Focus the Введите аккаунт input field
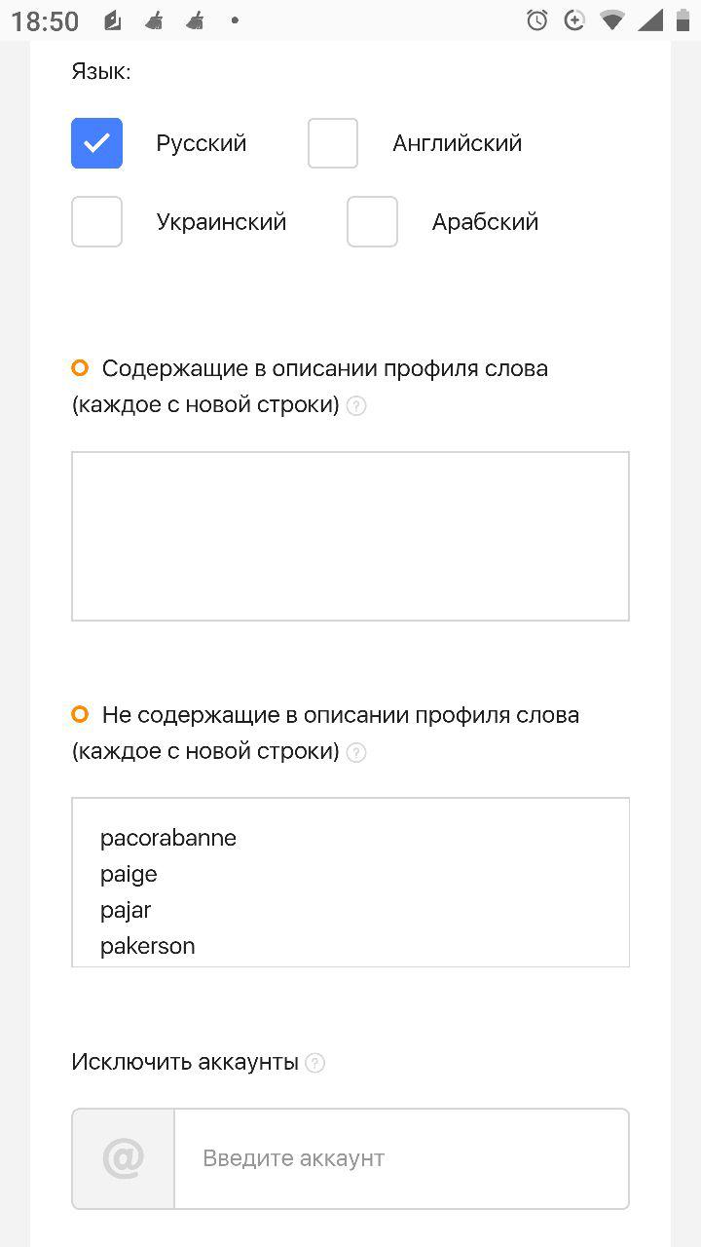Screen dimensions: 701x1247 pos(401,1158)
